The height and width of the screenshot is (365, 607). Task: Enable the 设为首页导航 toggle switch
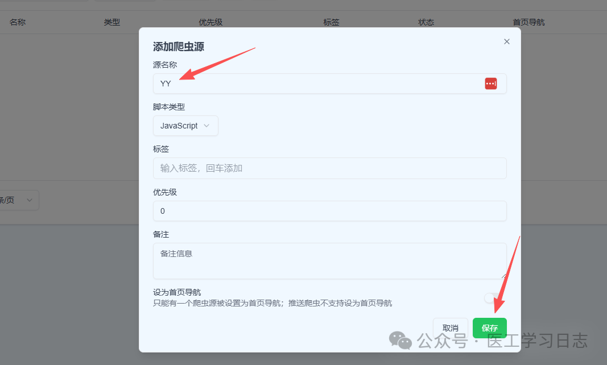click(x=490, y=298)
